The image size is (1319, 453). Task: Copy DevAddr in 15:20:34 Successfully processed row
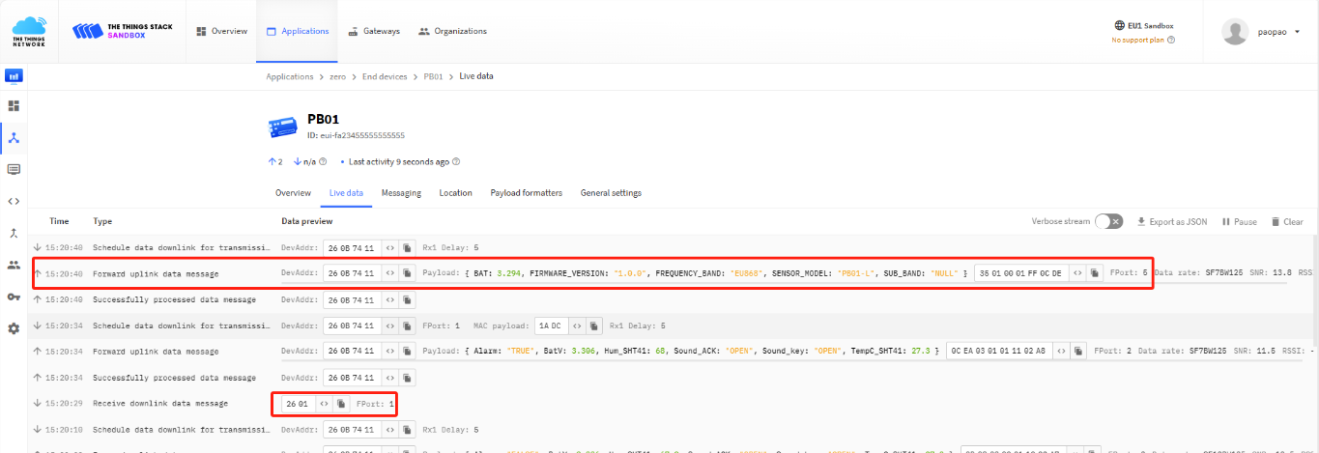[407, 378]
